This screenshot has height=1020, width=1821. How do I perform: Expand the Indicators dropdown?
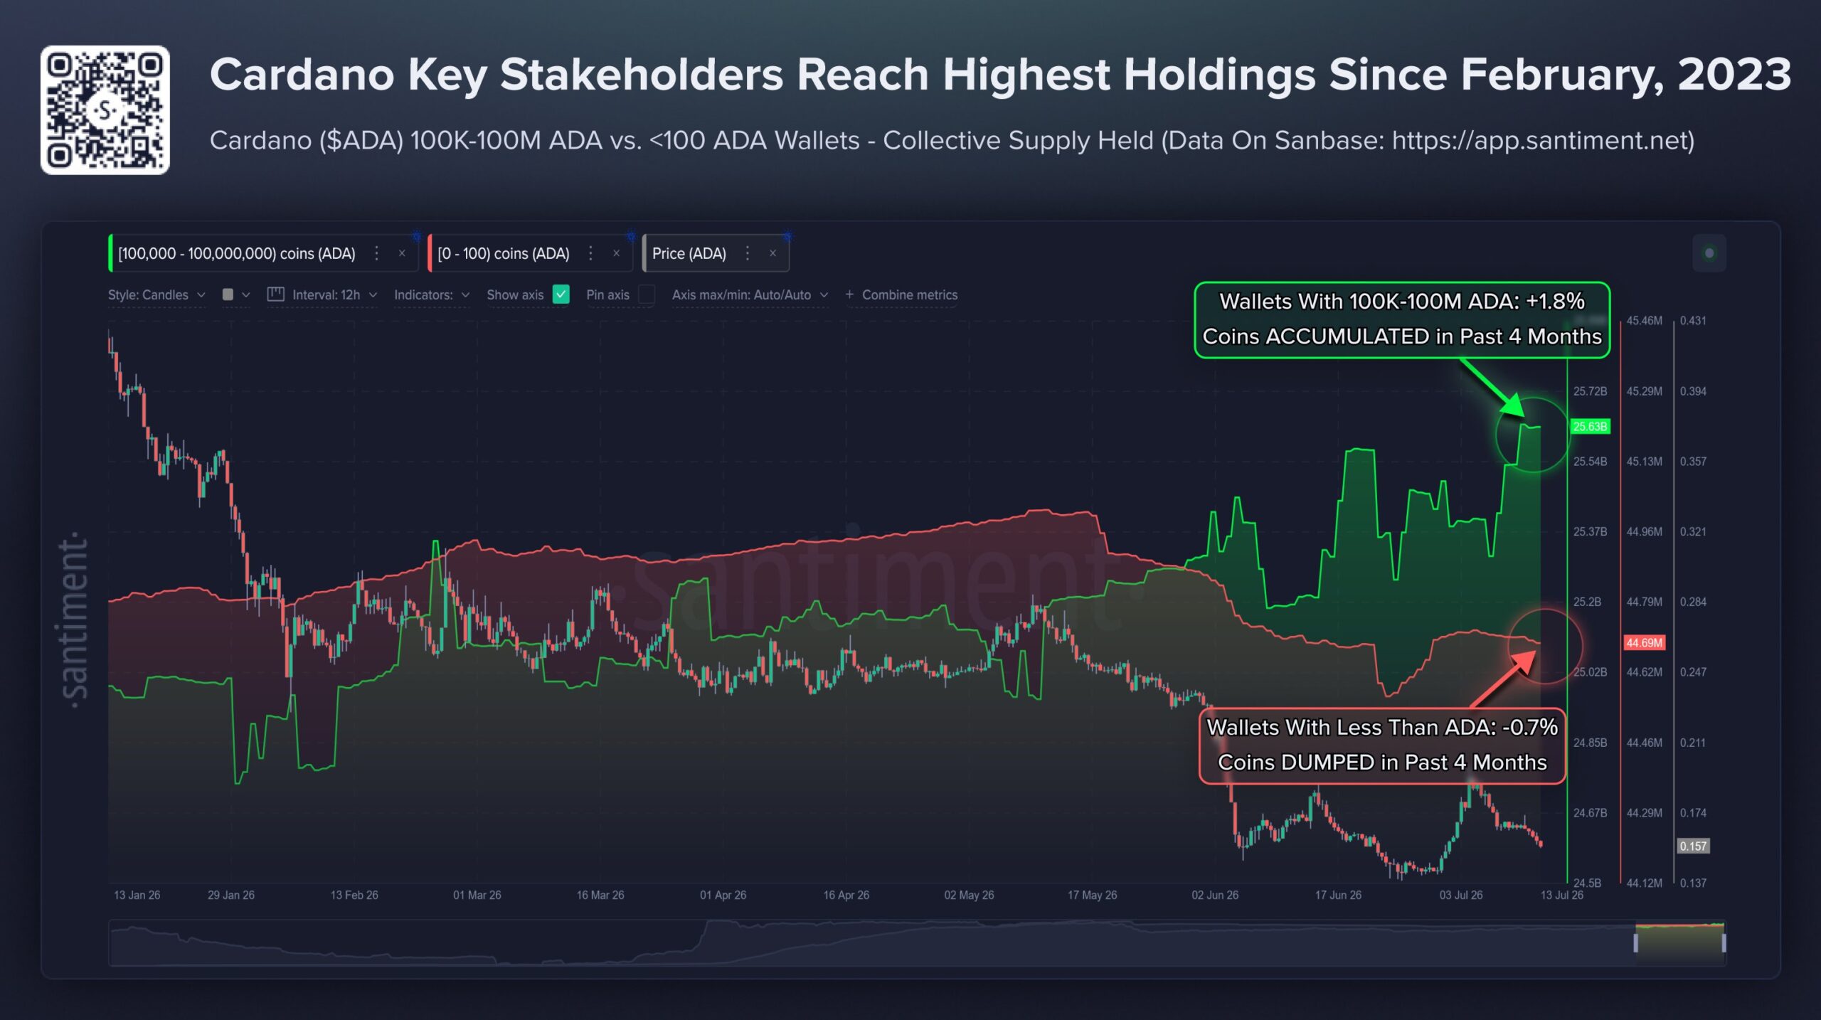(432, 294)
